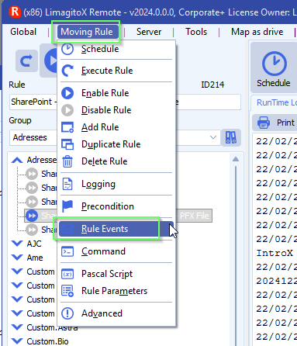Expand the AJC group in the tree
This screenshot has height=346, width=297.
[17, 244]
